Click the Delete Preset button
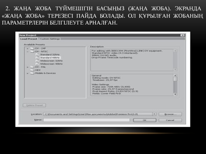Image resolution: width=206 pixels, height=154 pixels. (35, 105)
